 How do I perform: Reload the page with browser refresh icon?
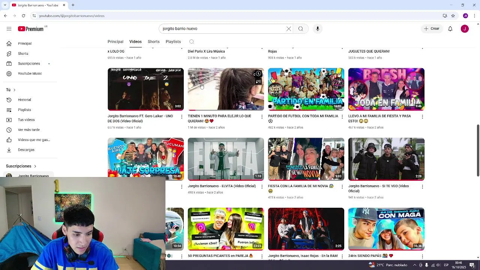23,16
